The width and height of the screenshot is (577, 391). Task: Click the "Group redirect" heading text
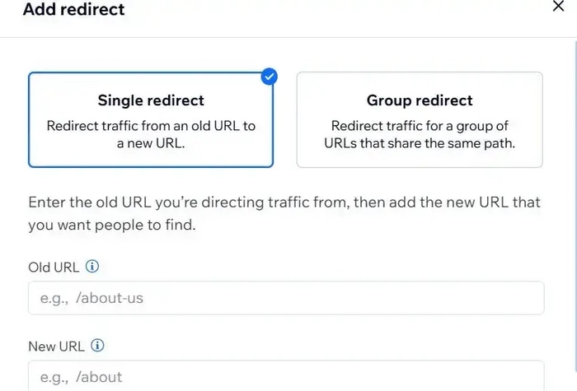pyautogui.click(x=420, y=100)
